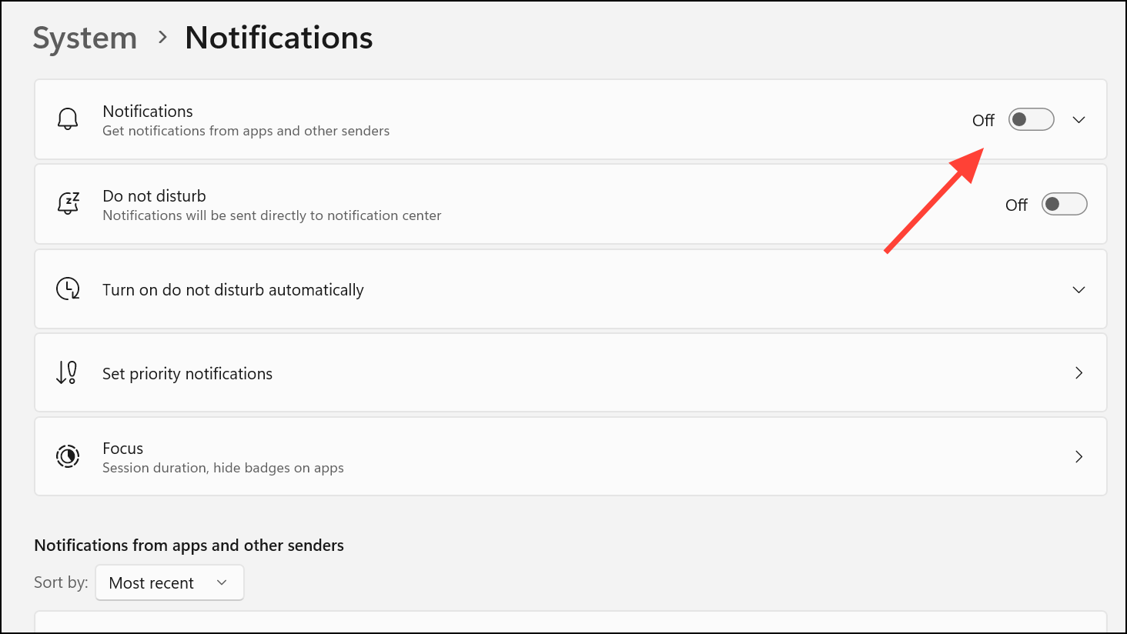
Task: Click the Do not disturb row text
Action: click(x=154, y=196)
